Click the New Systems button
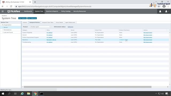 tap(22, 18)
